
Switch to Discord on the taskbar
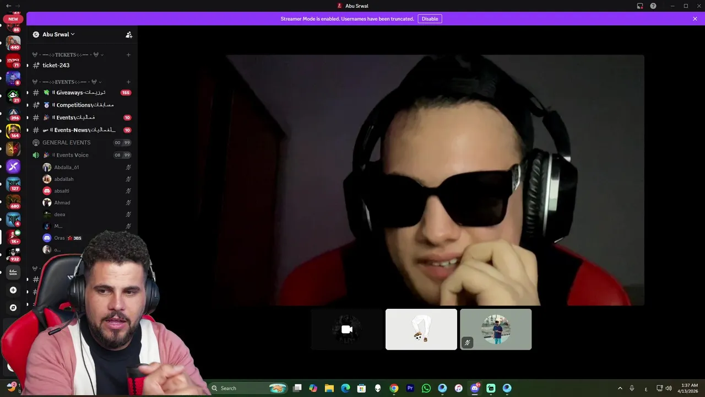[475, 388]
